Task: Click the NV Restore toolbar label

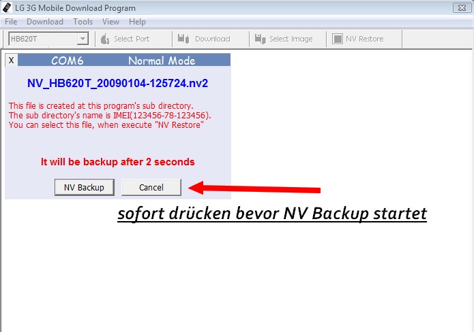Action: [x=365, y=39]
